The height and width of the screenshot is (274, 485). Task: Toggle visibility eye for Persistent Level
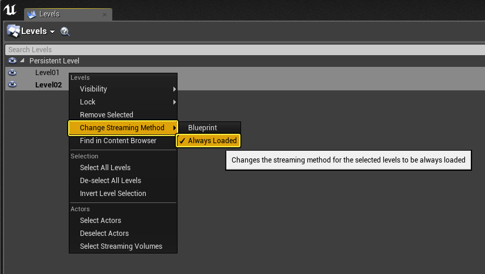(x=12, y=61)
